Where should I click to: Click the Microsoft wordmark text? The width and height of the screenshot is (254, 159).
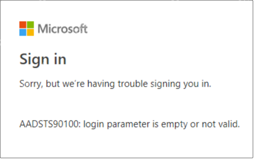point(63,29)
